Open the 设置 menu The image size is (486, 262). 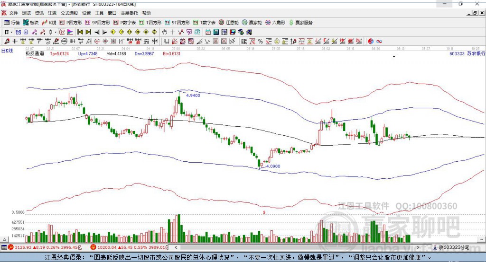click(86, 13)
